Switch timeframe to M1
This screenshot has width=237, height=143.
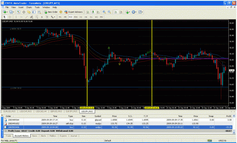point(60,17)
